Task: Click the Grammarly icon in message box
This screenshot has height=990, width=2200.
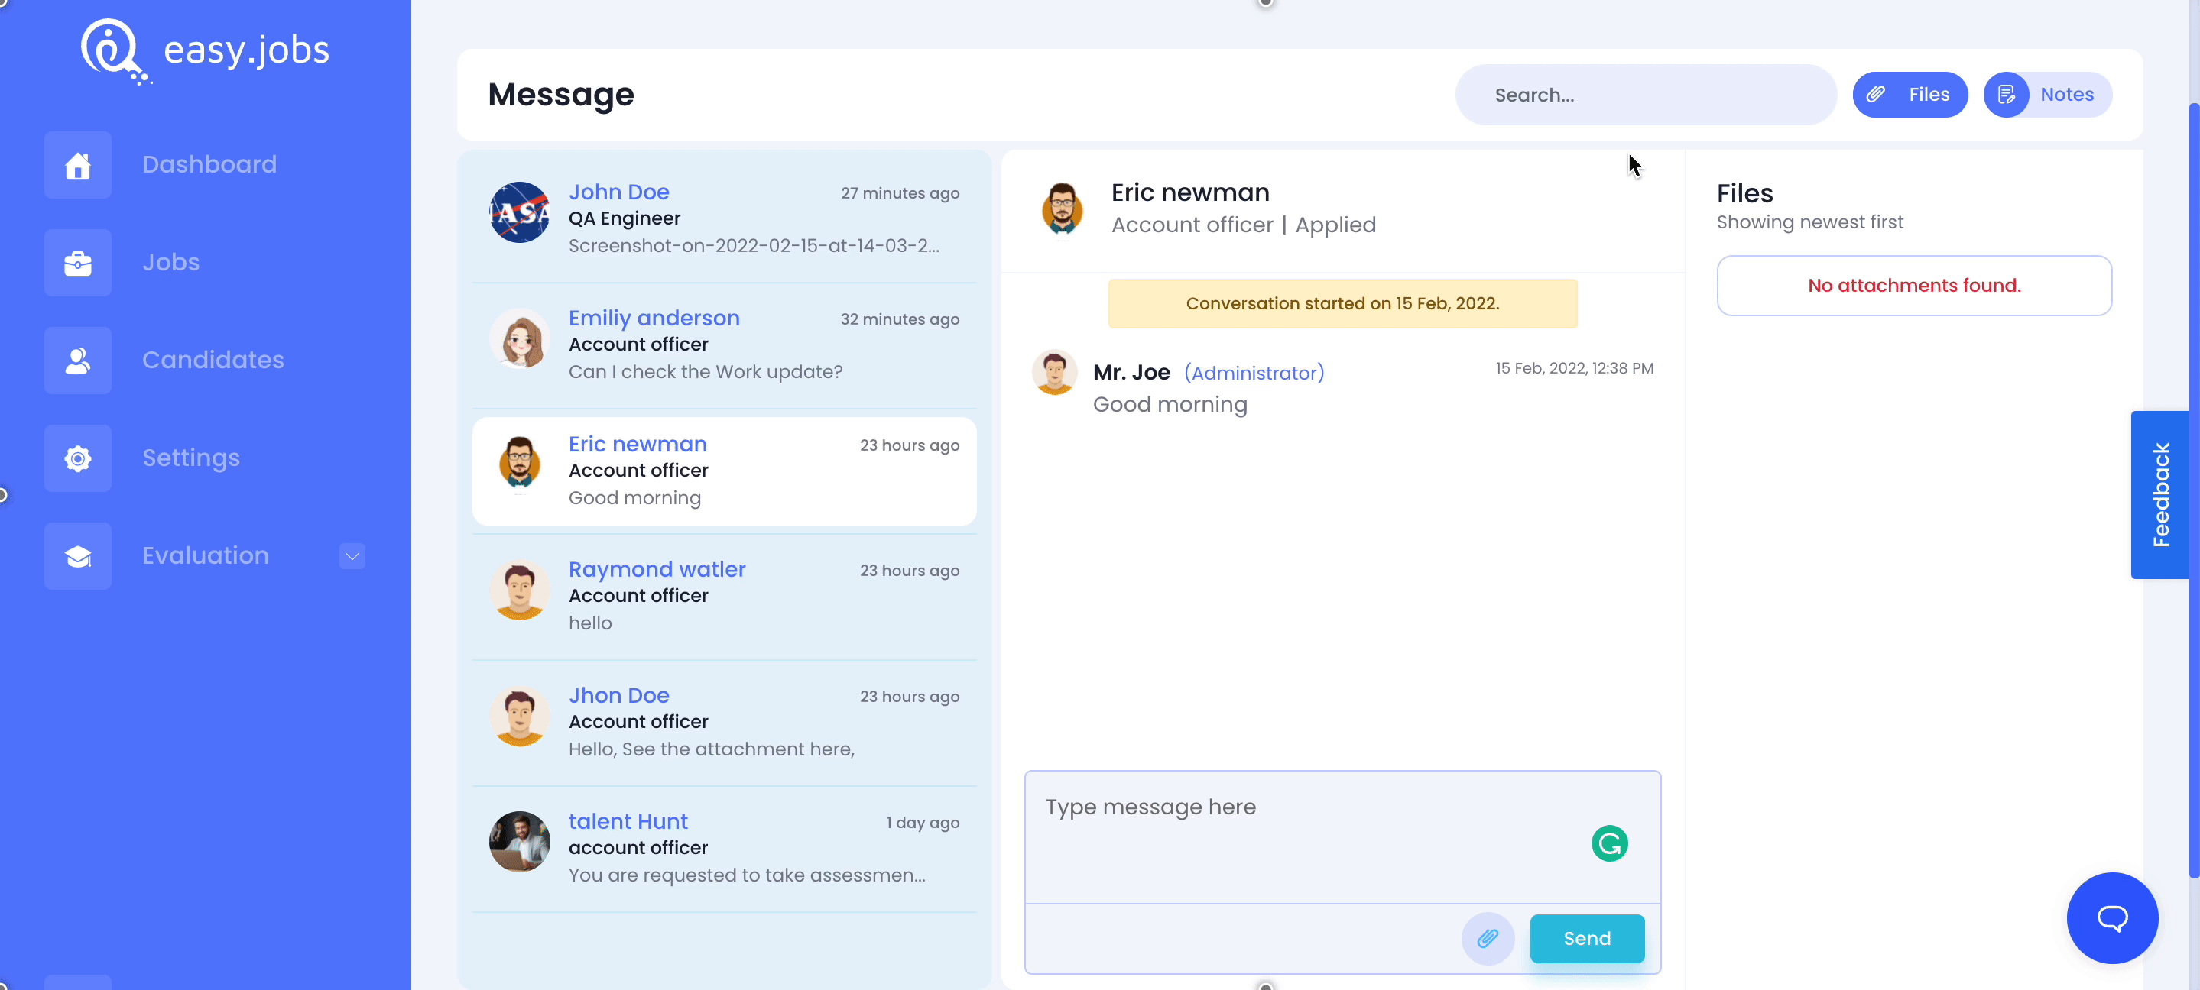Action: pos(1611,843)
